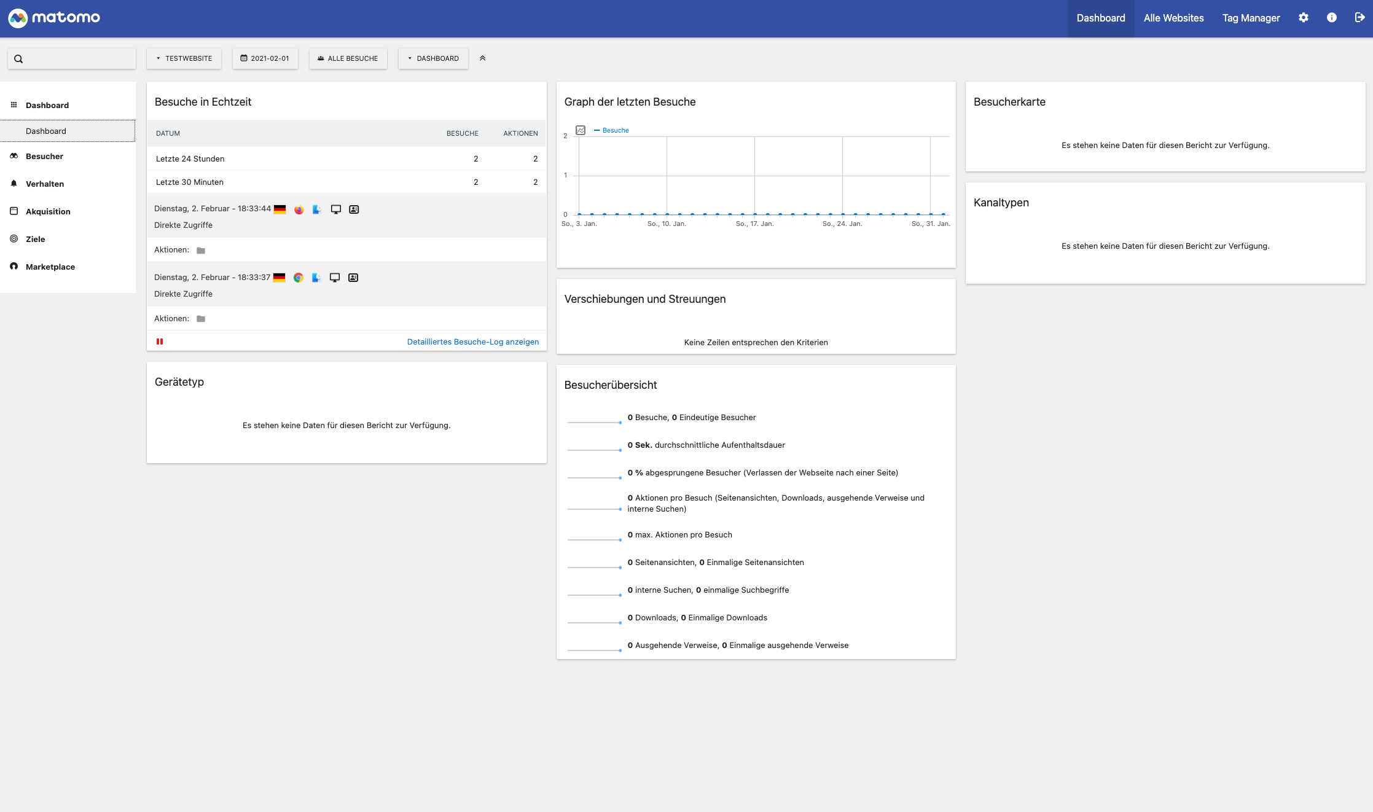Screen dimensions: 1373x812
Task: Click the Akquisition sidebar icon
Action: tap(14, 211)
